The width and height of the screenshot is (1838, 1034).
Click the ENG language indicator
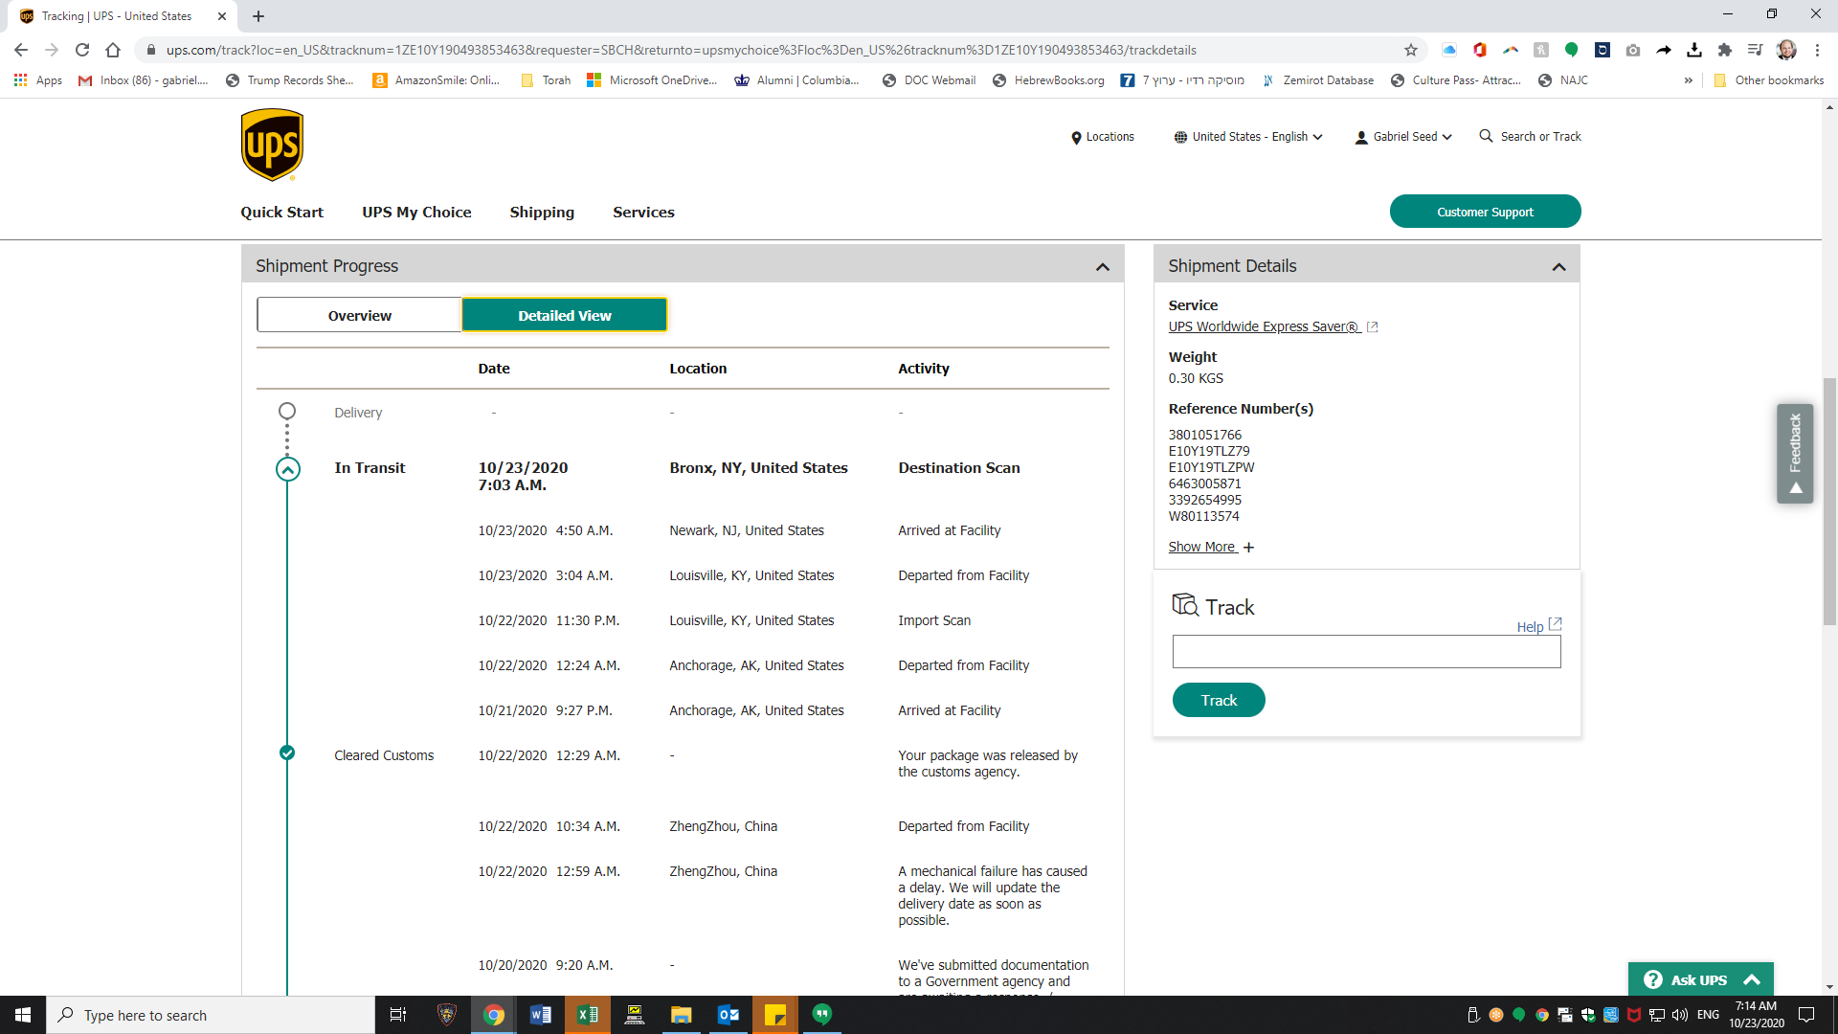coord(1708,1015)
